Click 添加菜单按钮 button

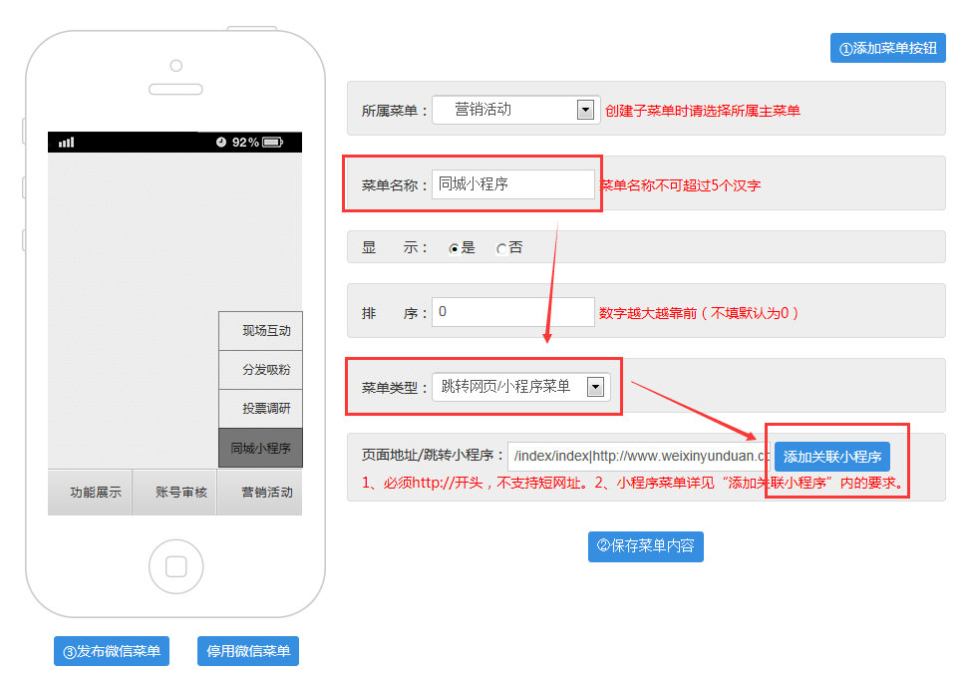click(887, 48)
